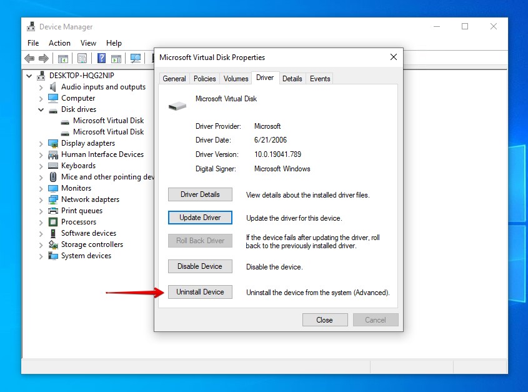Click the Disk drives category icon

click(x=53, y=110)
